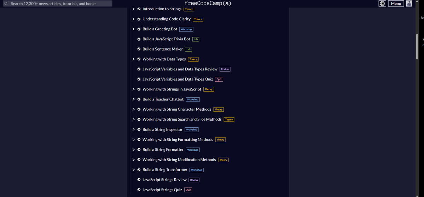This screenshot has width=424, height=197.
Task: Click Workshop badge on Build a String Transformer
Action: click(x=196, y=170)
